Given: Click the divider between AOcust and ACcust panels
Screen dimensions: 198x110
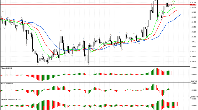Looking at the screenshot, I should click(x=95, y=82).
